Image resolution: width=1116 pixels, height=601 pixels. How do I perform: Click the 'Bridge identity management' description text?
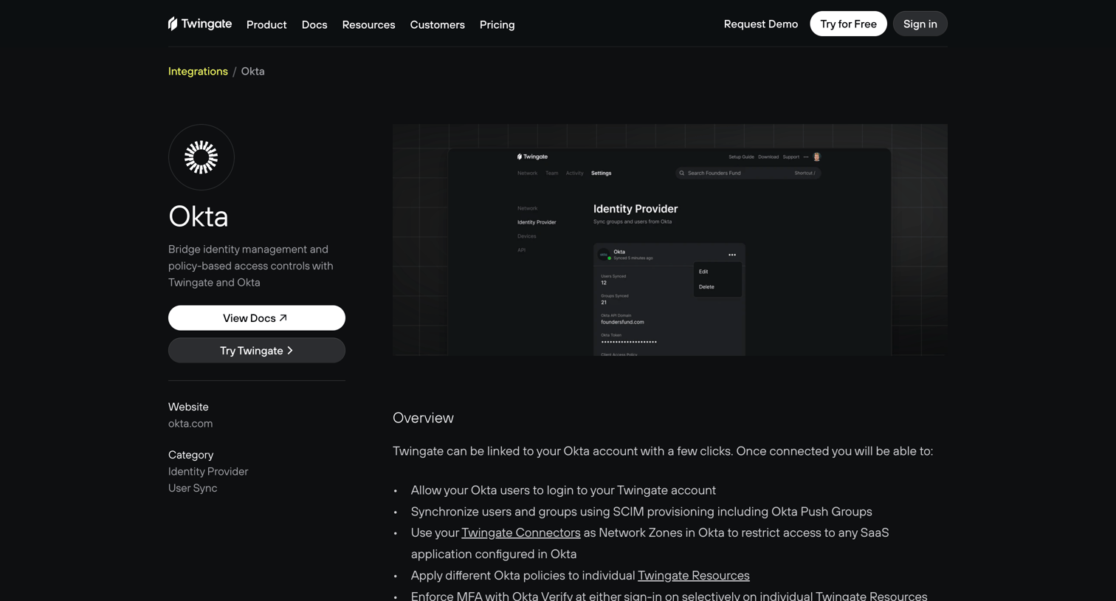(x=251, y=266)
